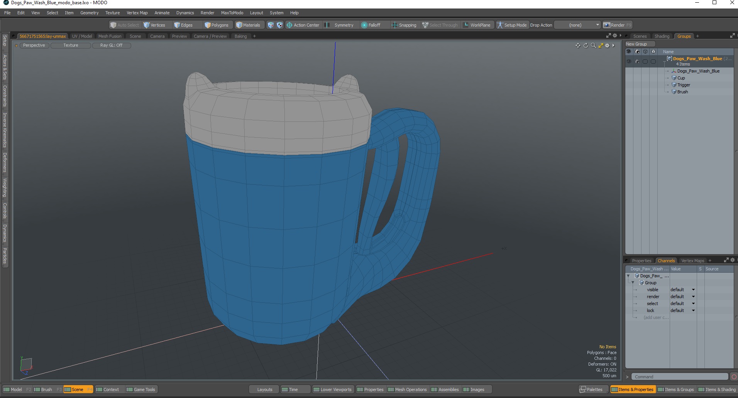Open the Geometry menu

coord(89,13)
